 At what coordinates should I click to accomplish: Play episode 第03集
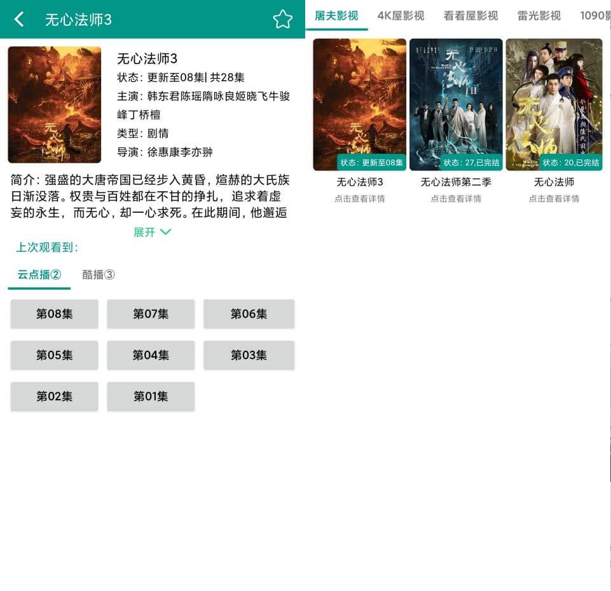pyautogui.click(x=249, y=355)
